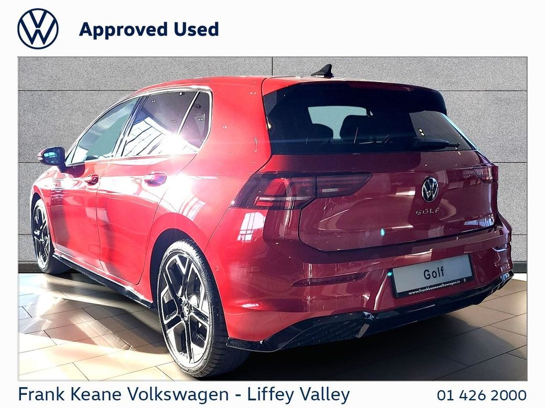Screen dimensions: 545x408
Task: Click the rear wiper on the back window
Action: point(435,143)
